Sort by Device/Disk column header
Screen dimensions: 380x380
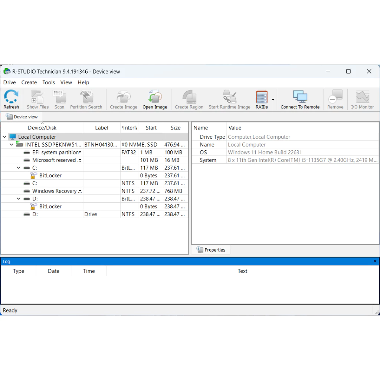pos(42,128)
